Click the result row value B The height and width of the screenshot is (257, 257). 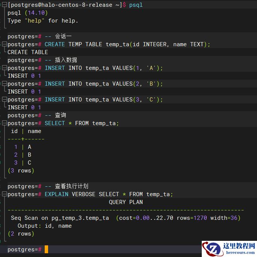(30, 155)
